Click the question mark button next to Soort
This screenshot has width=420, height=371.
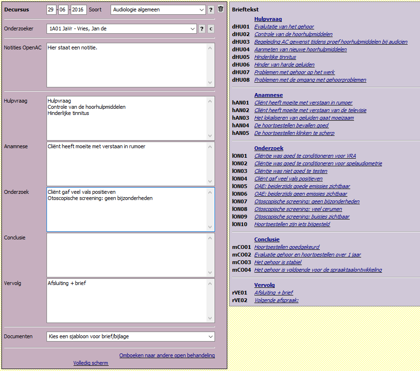pos(211,10)
